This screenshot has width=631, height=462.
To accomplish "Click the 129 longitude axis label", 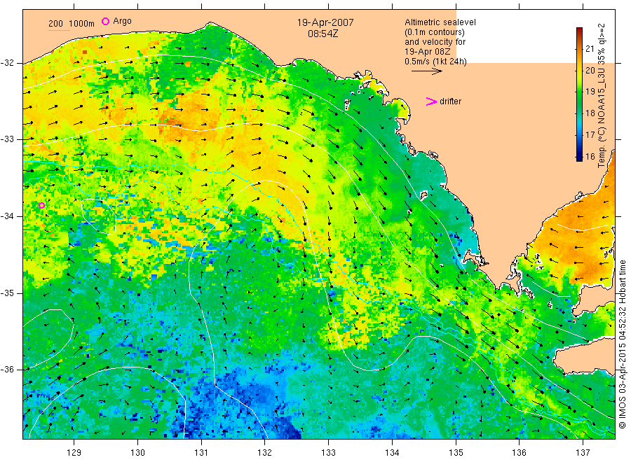I will point(74,453).
